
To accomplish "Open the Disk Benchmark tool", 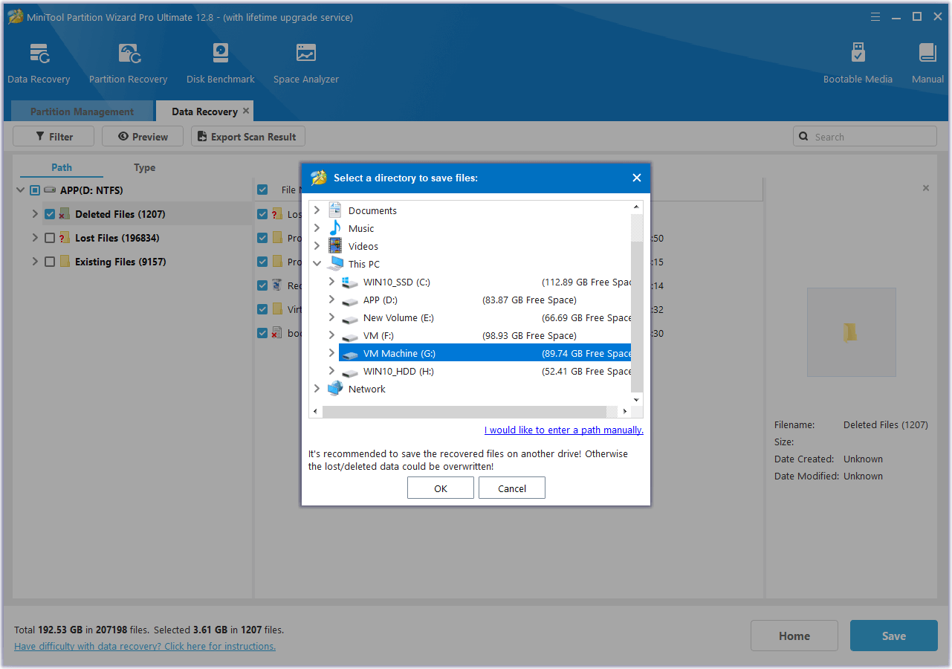I will click(x=220, y=54).
